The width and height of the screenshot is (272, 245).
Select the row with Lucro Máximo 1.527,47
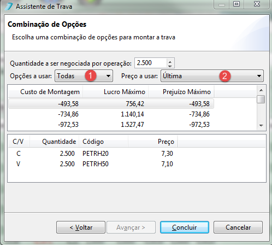coord(111,125)
